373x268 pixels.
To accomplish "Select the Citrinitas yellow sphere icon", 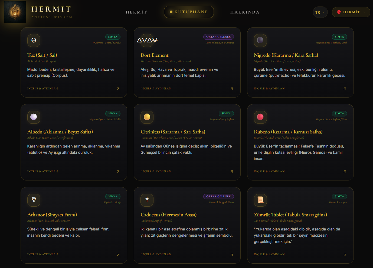I will (x=147, y=117).
